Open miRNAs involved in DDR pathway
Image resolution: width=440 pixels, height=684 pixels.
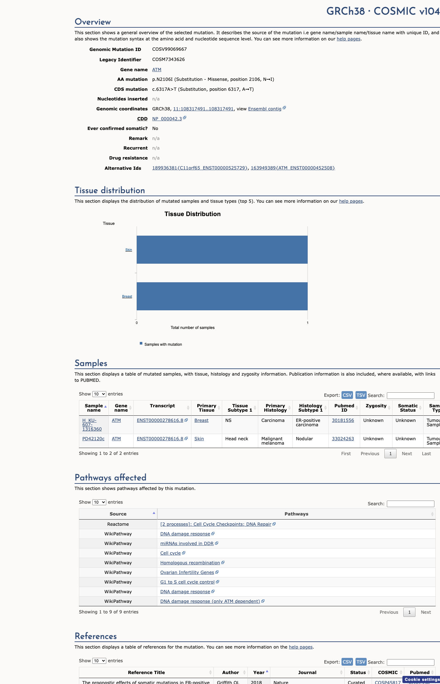point(187,543)
